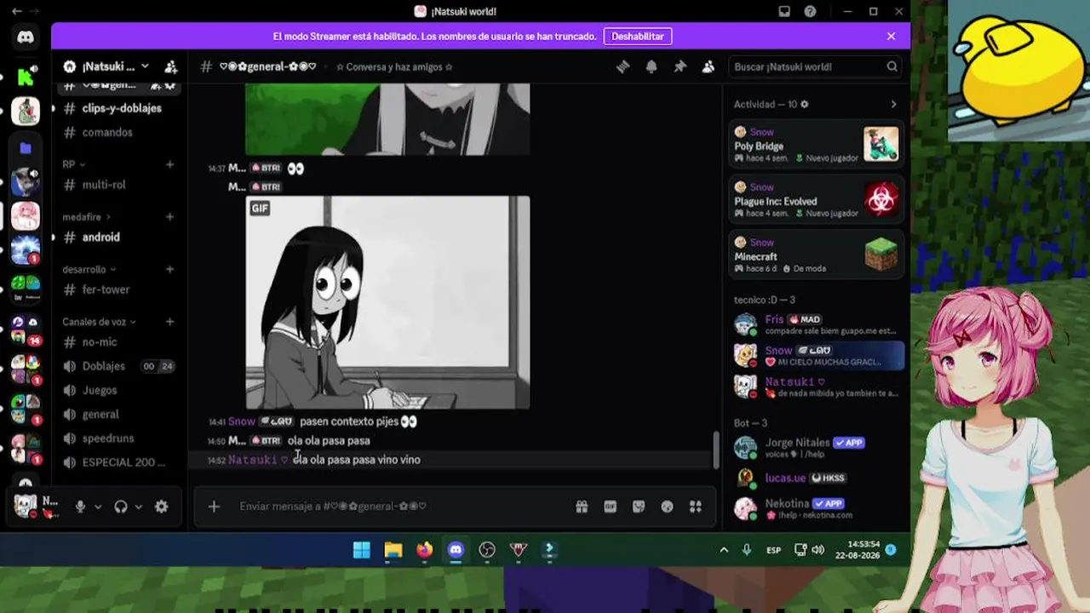Collapse the RP channel category

pyautogui.click(x=74, y=164)
